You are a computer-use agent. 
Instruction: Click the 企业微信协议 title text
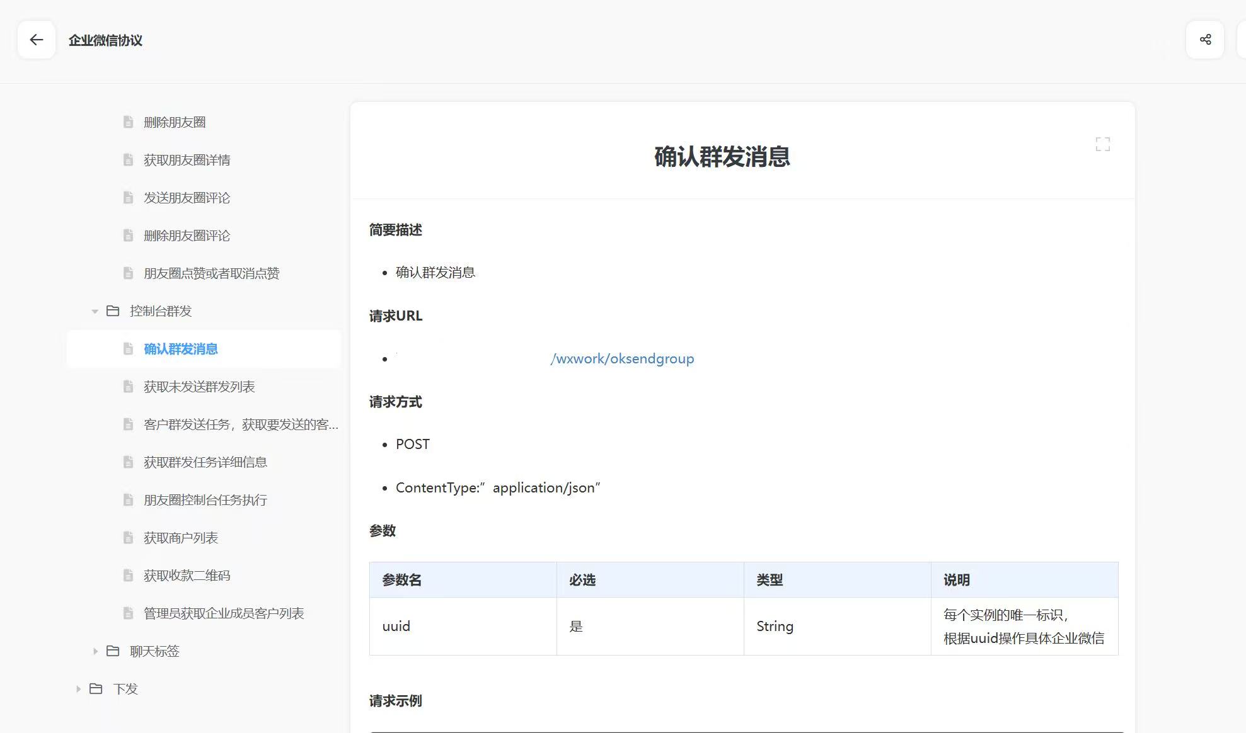point(105,40)
